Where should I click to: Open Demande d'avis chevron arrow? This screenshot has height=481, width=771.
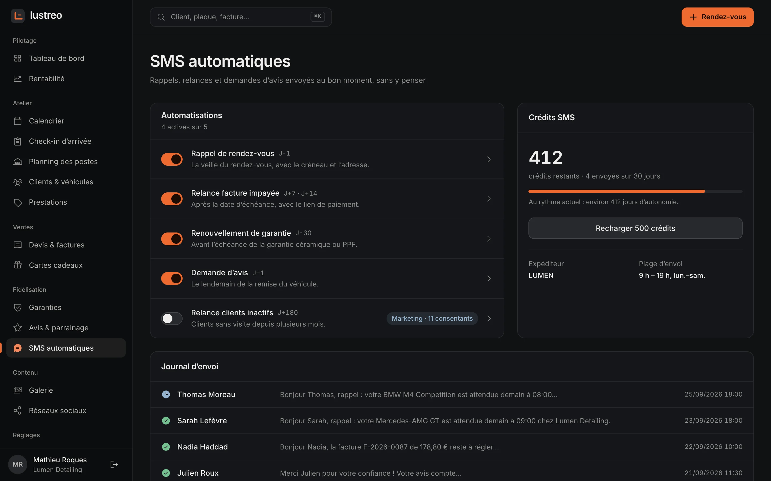(x=489, y=279)
